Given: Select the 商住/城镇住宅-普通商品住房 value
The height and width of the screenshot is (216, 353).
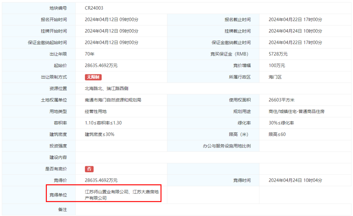Looking at the screenshot, I should (x=296, y=112).
